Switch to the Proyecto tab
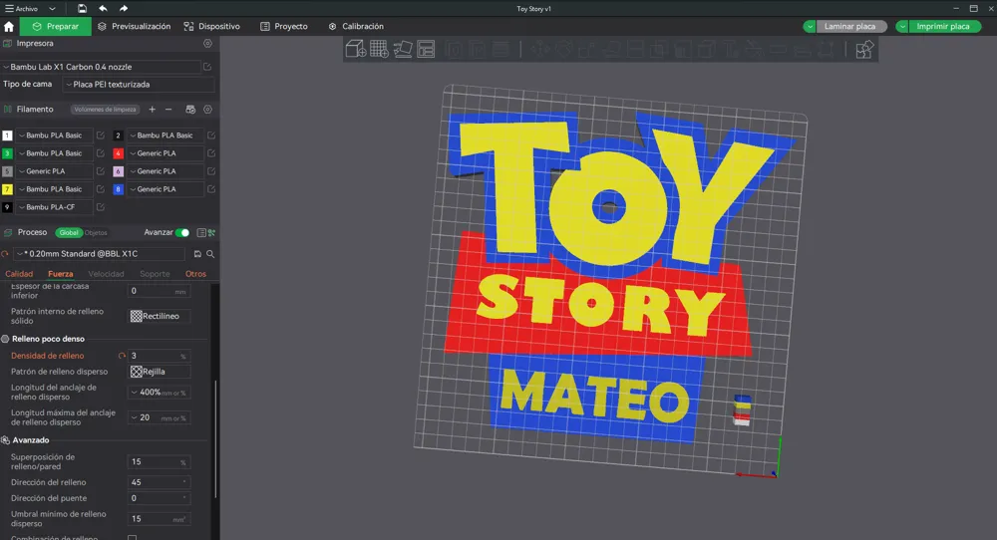The height and width of the screenshot is (540, 997). coord(283,27)
